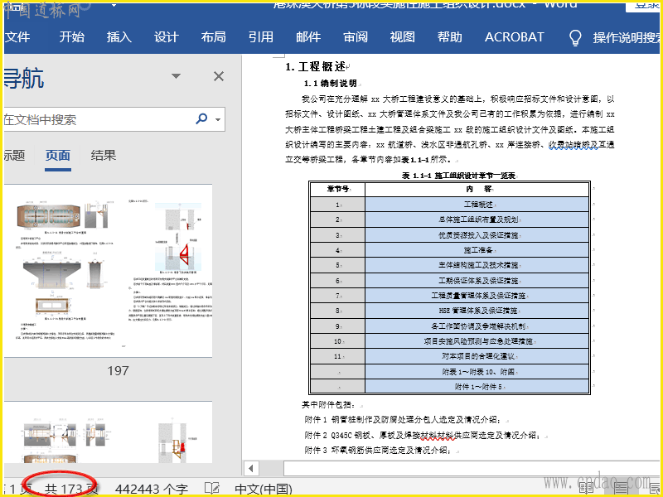Click the 操作说明搜索 search box

coord(627,37)
